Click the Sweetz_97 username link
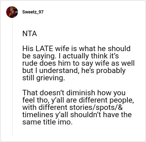The height and width of the screenshot is (142, 146). click(33, 12)
